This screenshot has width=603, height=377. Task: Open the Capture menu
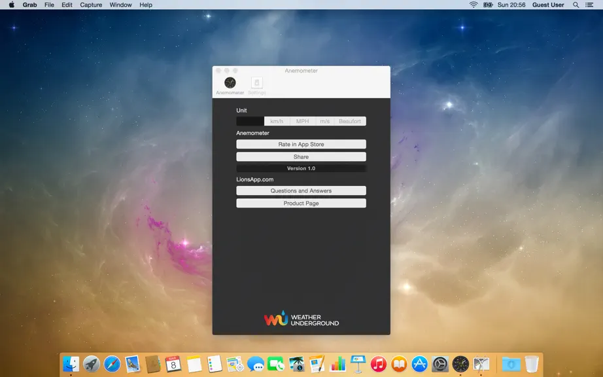point(91,5)
